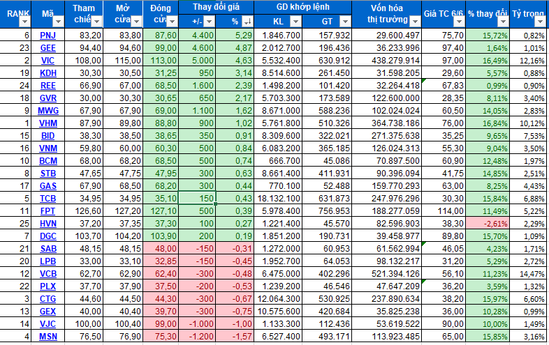Open the Mã column filter dropdown
Image resolution: width=549 pixels, height=345 pixels.
click(x=58, y=22)
